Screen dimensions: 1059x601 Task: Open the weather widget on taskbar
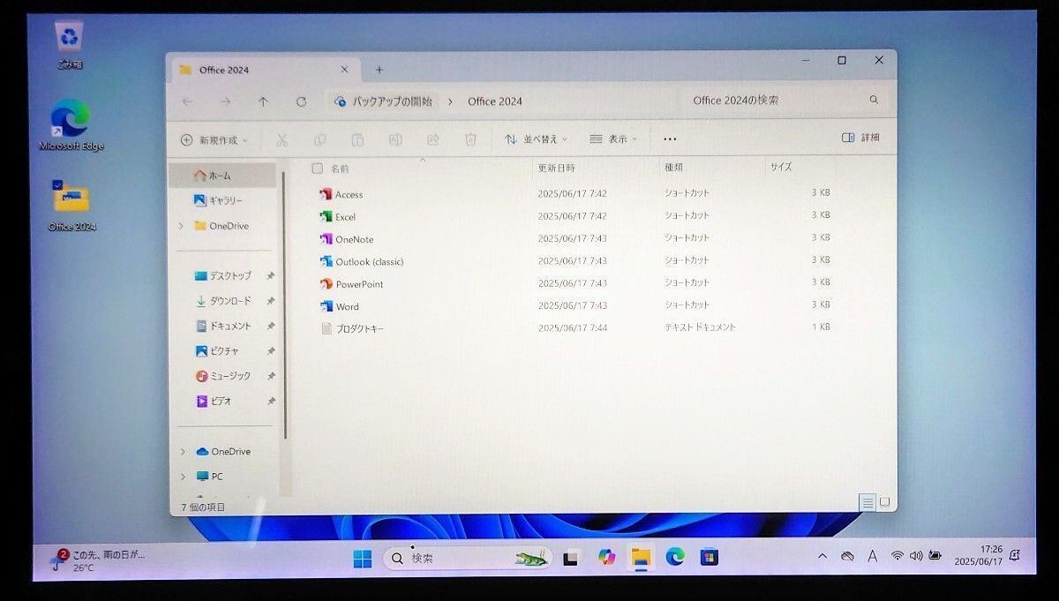(x=99, y=560)
